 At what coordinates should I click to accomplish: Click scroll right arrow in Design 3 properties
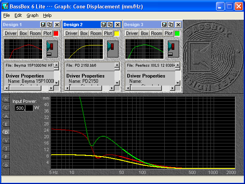[x=172, y=88]
